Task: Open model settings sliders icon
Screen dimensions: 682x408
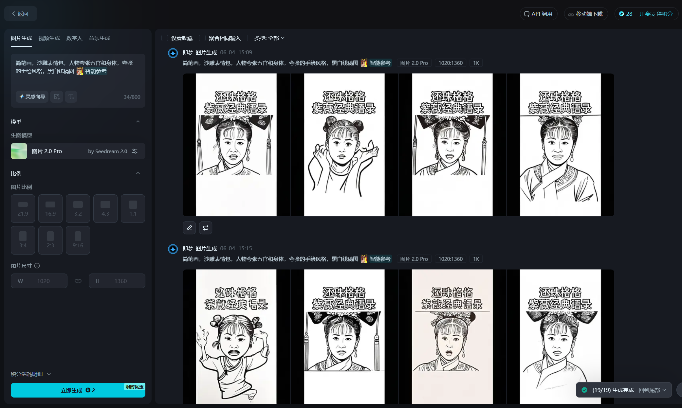Action: 135,151
